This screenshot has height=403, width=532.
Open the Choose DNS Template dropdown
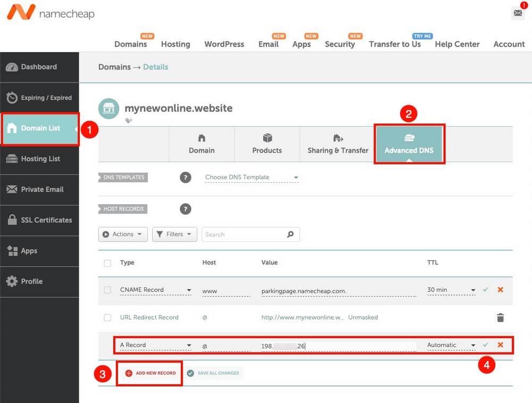point(252,177)
